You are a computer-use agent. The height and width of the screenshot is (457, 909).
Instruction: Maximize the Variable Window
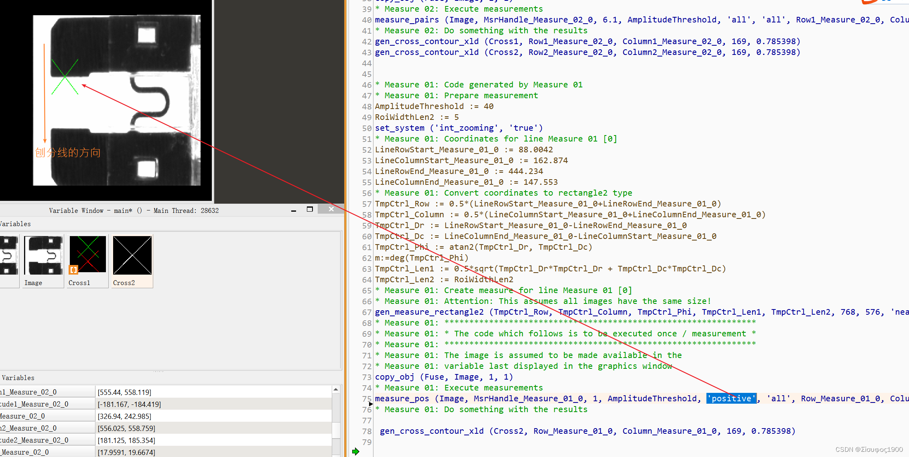[310, 209]
